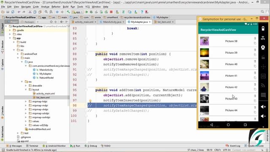Click the Make Project hammer icon
The width and height of the screenshot is (270, 152).
(68, 12)
